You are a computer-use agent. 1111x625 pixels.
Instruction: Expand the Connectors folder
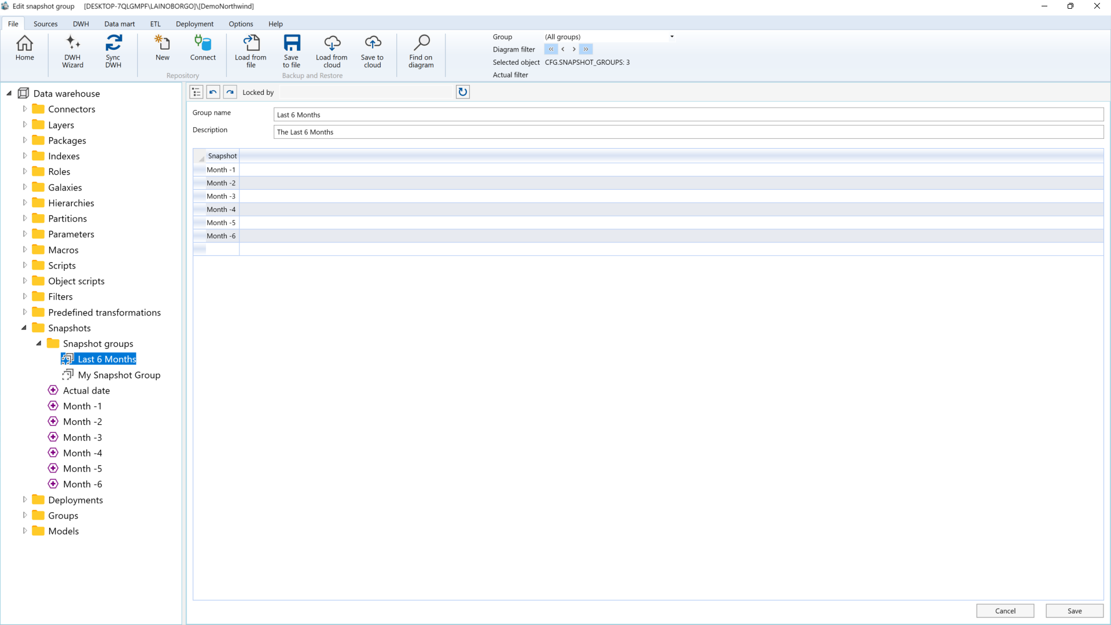pos(24,109)
